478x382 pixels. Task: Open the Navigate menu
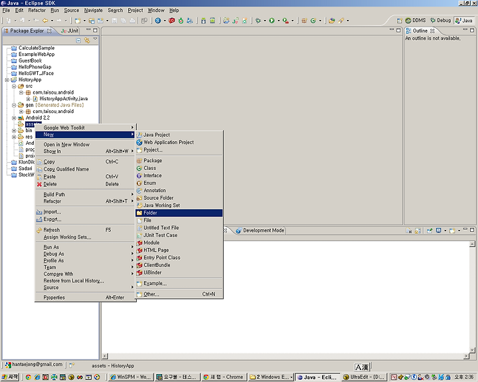tap(94, 11)
